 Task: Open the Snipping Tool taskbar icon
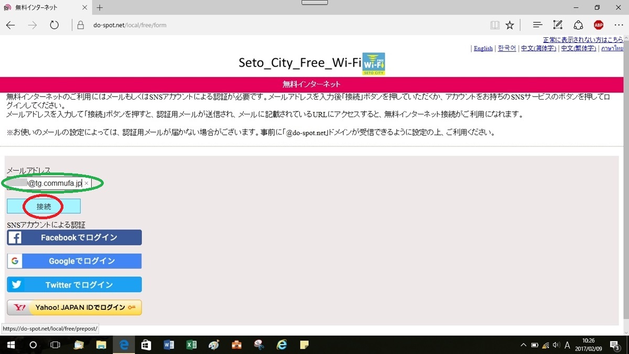click(259, 345)
